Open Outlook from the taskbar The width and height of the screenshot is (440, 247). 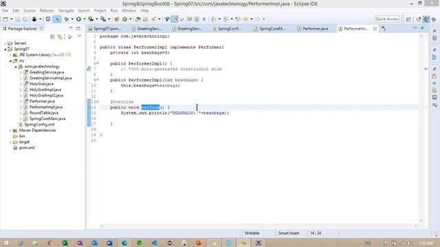pyautogui.click(x=95, y=243)
